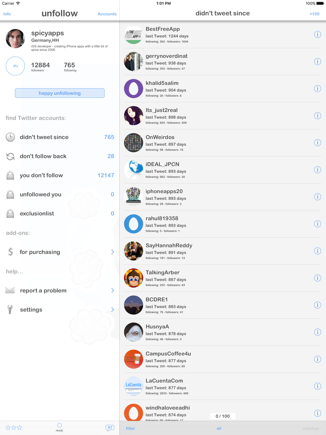Viewport: 326px width, 435px height.
Task: Select last Tweet: 883 days text
Action: pyautogui.click(x=166, y=307)
